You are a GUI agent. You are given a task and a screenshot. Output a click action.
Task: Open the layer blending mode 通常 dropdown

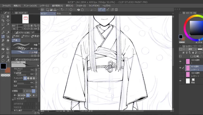pyautogui.click(x=191, y=49)
